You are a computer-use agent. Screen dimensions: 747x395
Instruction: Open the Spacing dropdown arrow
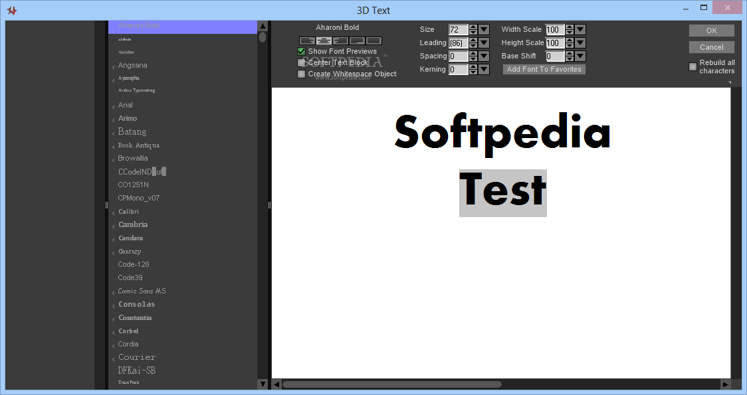point(484,56)
